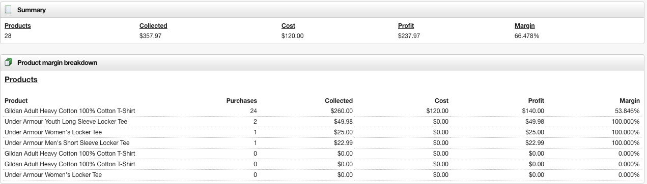The height and width of the screenshot is (184, 647).
Task: Select the summary profit value $237.97
Action: point(409,36)
